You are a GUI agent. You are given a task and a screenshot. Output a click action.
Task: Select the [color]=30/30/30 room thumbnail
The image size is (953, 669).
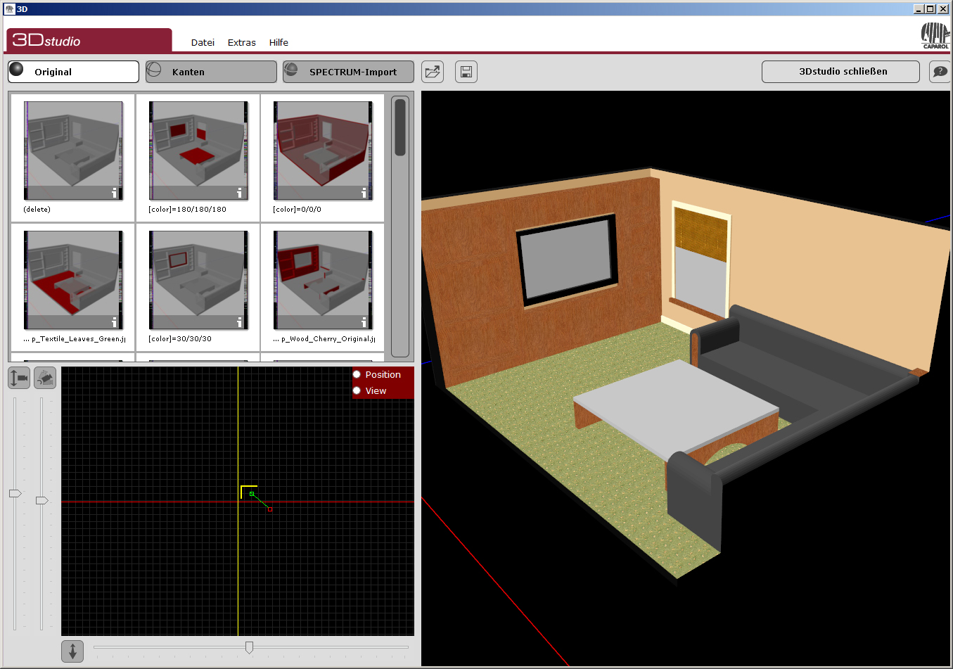click(198, 280)
